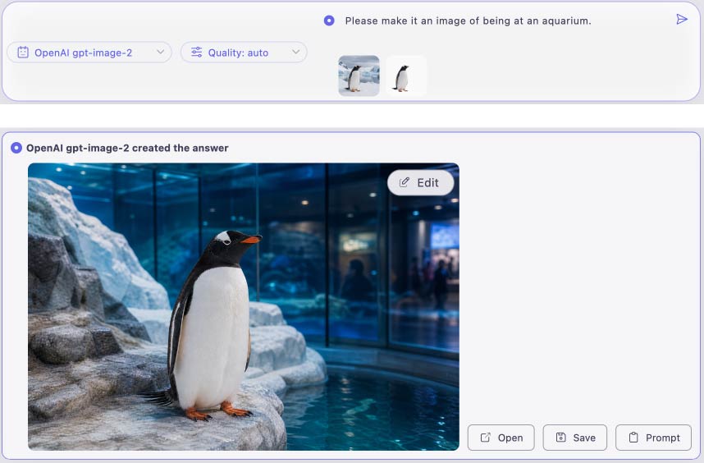The width and height of the screenshot is (704, 463).
Task: Click the pencil icon on Edit overlay
Action: pos(404,182)
